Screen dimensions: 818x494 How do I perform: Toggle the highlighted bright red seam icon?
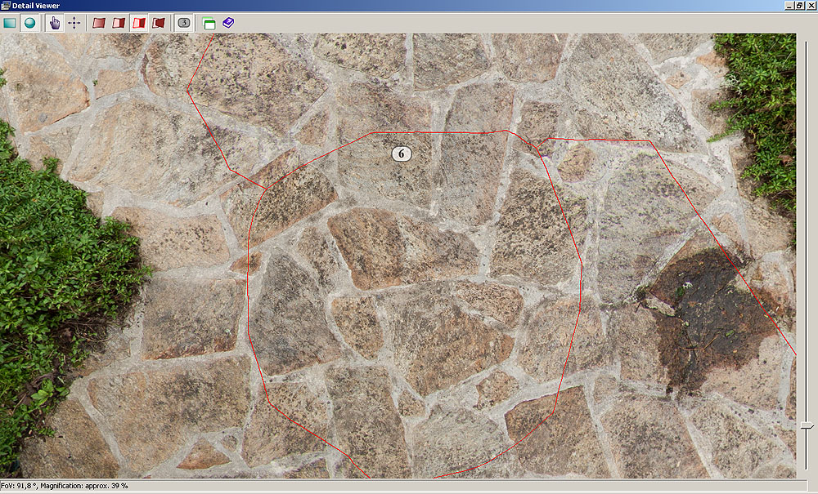(x=139, y=23)
